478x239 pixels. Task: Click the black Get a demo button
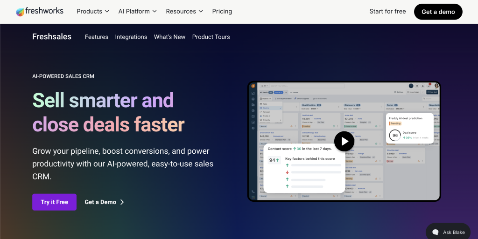[438, 12]
